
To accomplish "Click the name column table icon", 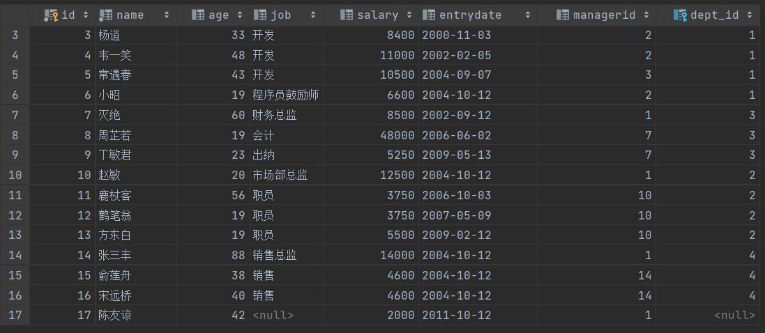I will (105, 15).
